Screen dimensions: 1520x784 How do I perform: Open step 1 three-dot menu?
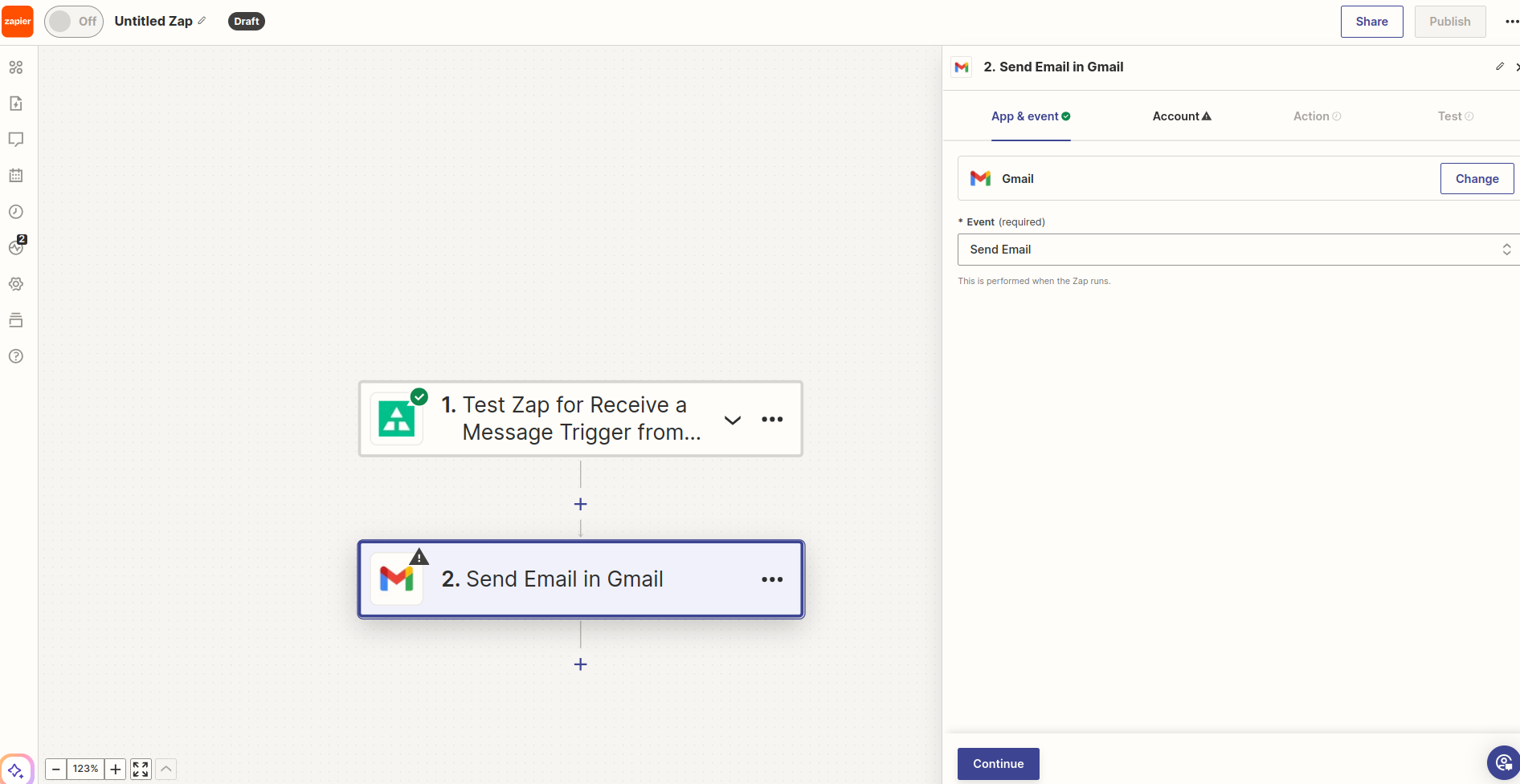[772, 420]
